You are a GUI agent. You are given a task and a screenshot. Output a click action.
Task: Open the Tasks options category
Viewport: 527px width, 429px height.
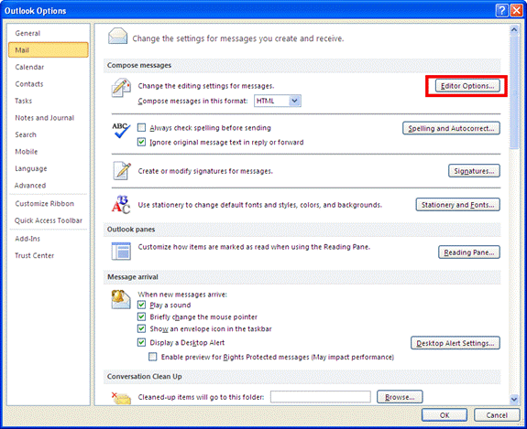(49, 101)
